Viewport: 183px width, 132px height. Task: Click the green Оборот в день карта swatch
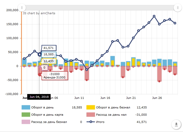click(x=26, y=115)
